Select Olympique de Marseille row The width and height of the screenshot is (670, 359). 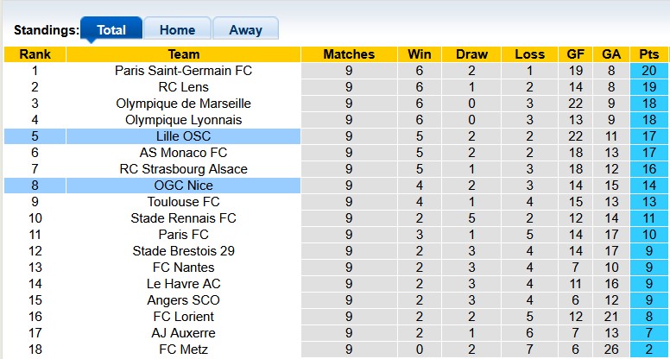tap(183, 104)
